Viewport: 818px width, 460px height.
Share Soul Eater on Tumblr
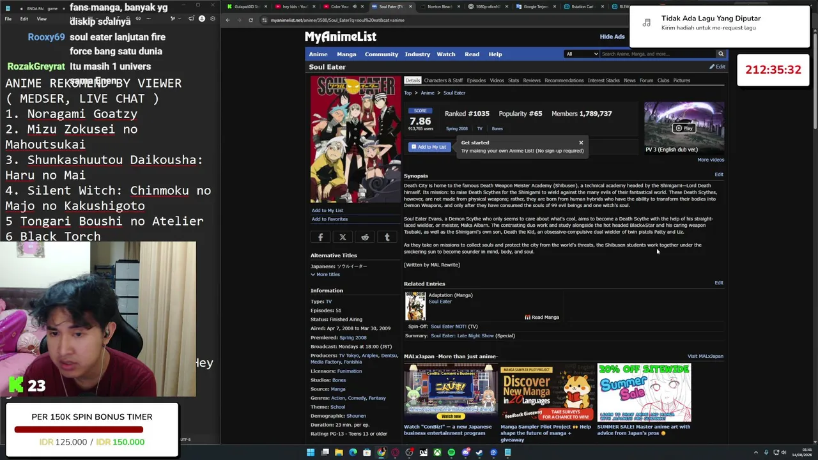click(387, 237)
